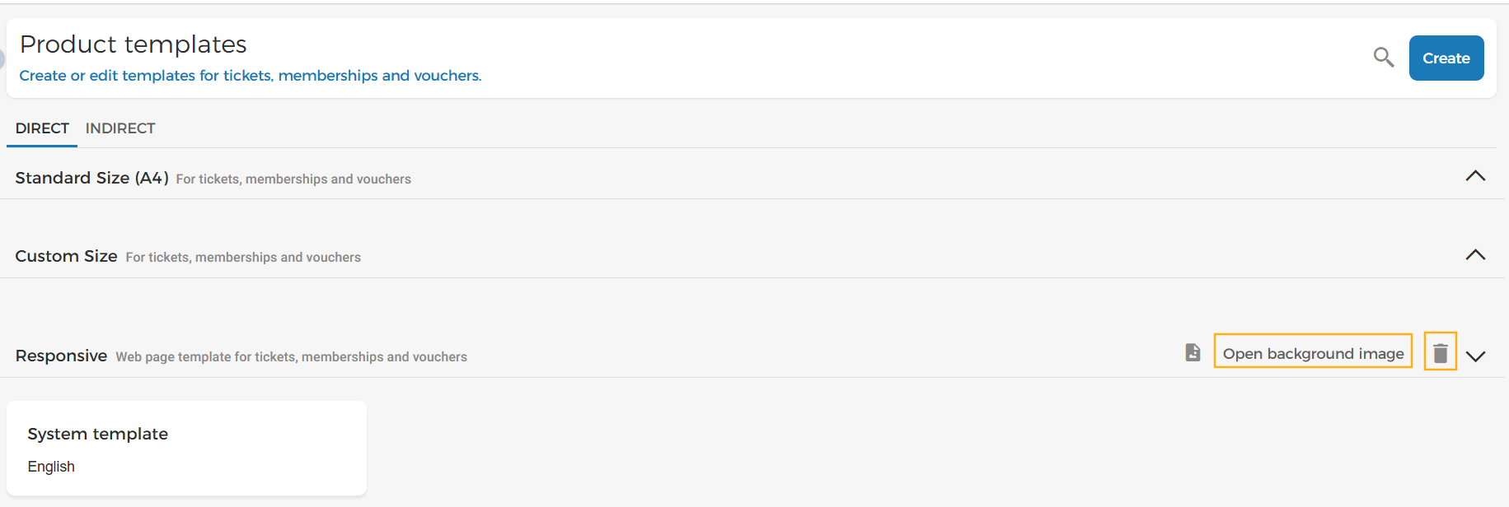The image size is (1509, 507).
Task: Click the background image file icon
Action: pos(1193,352)
